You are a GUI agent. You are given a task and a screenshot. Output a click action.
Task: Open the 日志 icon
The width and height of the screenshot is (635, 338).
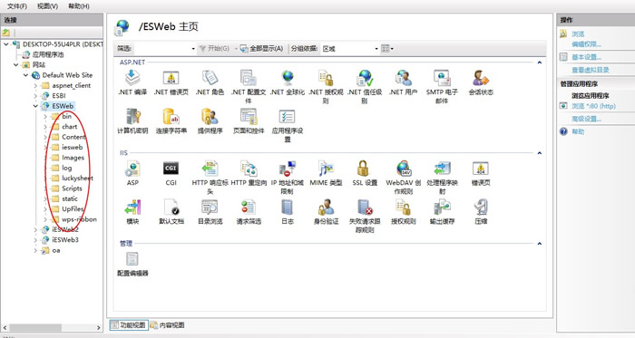pyautogui.click(x=288, y=207)
